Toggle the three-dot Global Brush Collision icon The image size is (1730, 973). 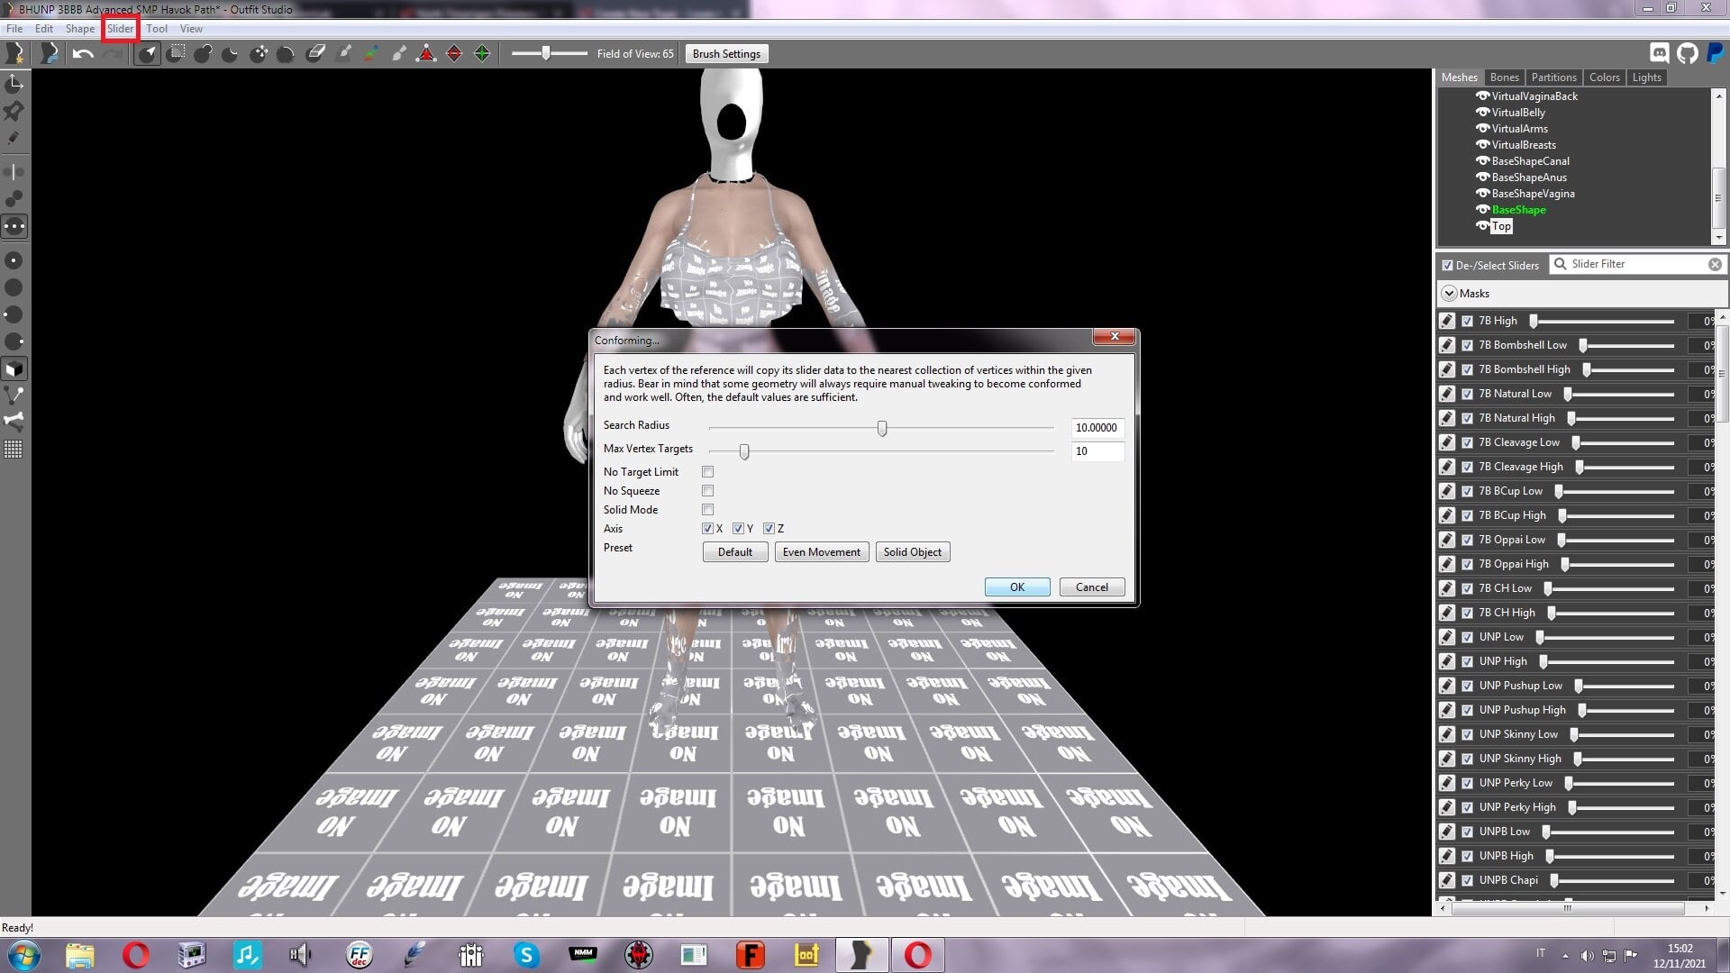[14, 226]
